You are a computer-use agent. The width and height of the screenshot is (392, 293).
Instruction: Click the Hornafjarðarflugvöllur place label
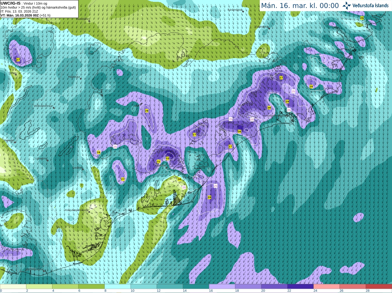[276, 116]
